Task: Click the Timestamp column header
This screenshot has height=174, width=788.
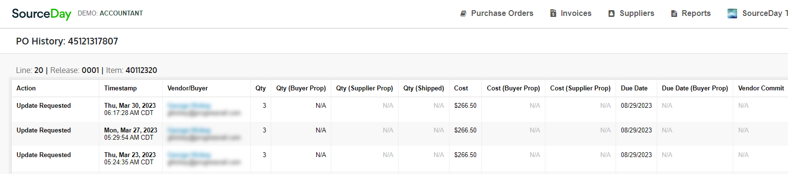Action: click(121, 88)
